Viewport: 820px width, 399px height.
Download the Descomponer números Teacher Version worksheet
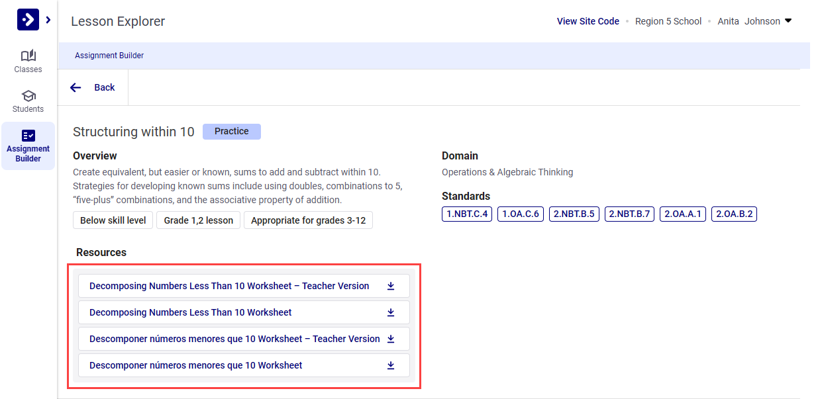coord(391,338)
